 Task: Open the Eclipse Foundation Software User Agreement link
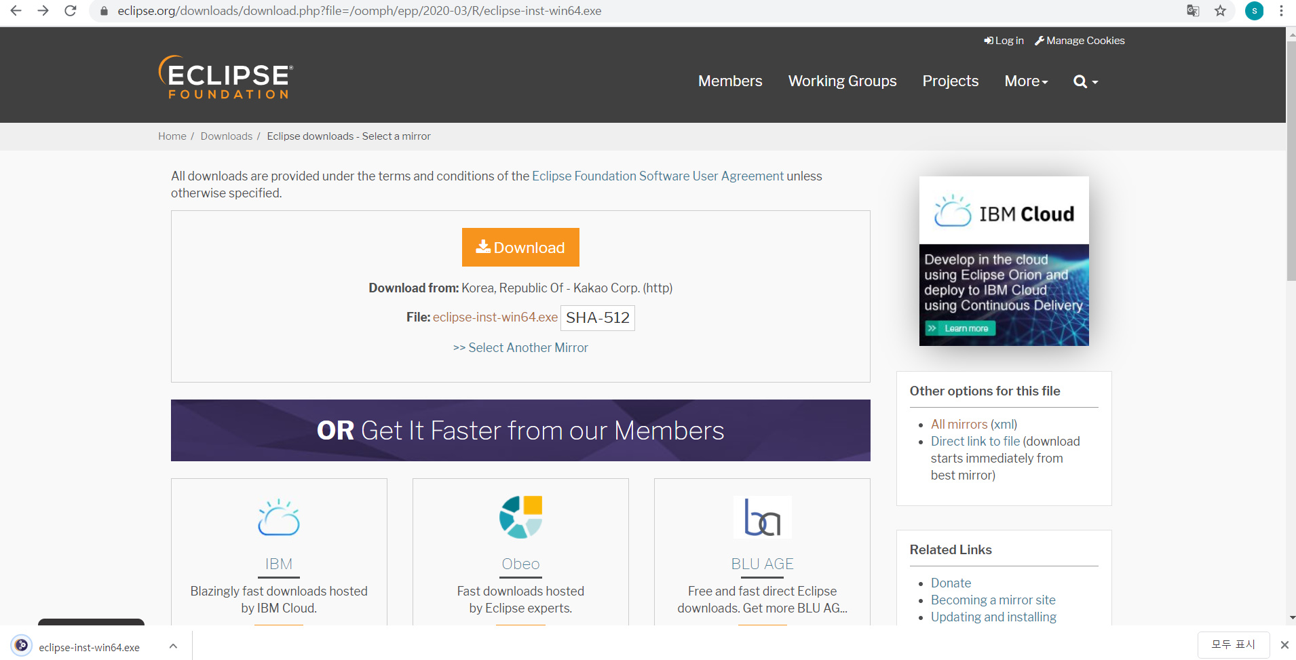pyautogui.click(x=657, y=176)
